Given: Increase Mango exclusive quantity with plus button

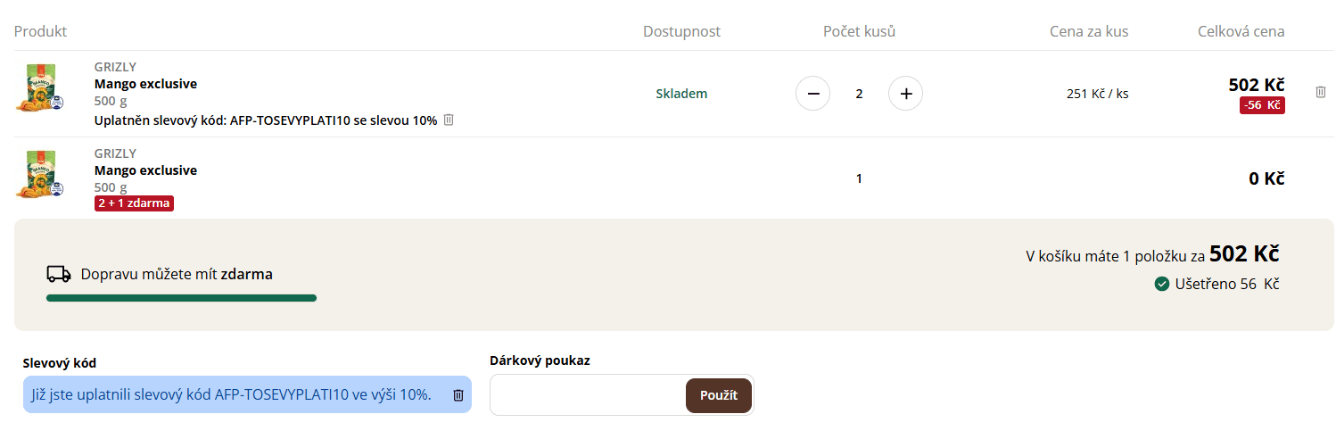Looking at the screenshot, I should coord(905,94).
